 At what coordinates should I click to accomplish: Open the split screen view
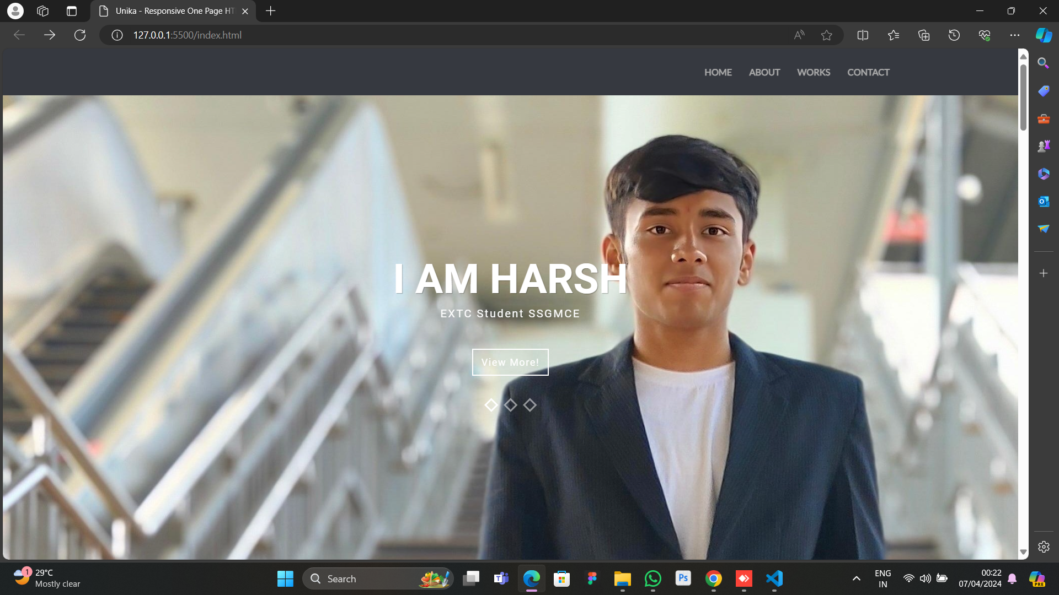pos(863,35)
